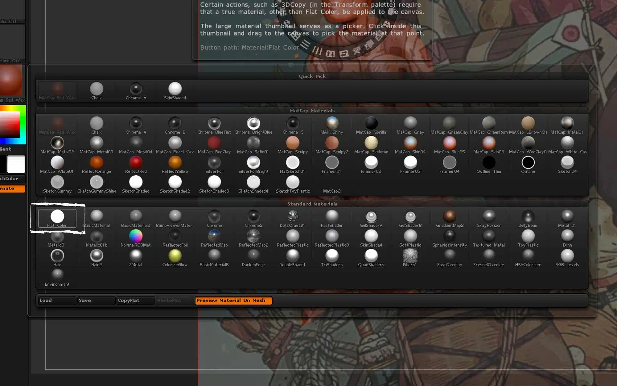This screenshot has height=386, width=617.
Task: Pick the GradientMap2 material
Action: point(450,216)
